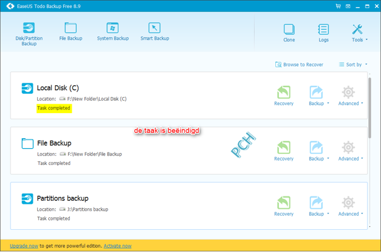381x252 pixels.
Task: Click the scrollbar up arrow
Action: pos(370,74)
